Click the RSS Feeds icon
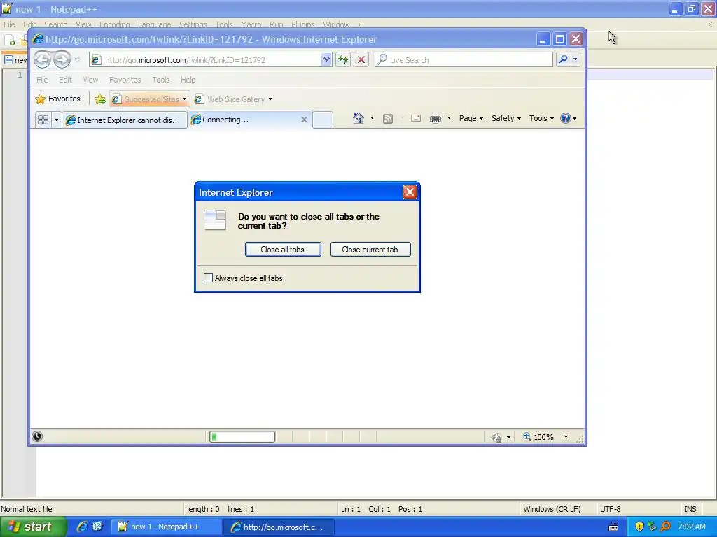 388,119
